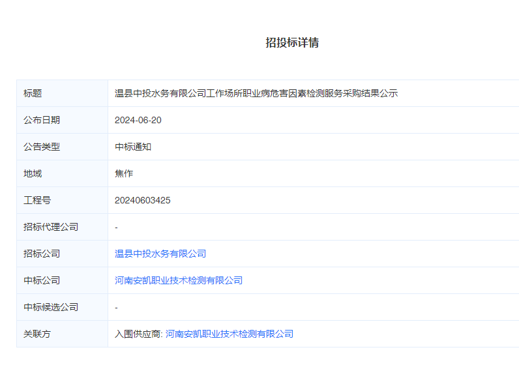Viewport: 519px width, 369px height.
Task: Click the 入围供应商 label text
Action: pyautogui.click(x=138, y=334)
